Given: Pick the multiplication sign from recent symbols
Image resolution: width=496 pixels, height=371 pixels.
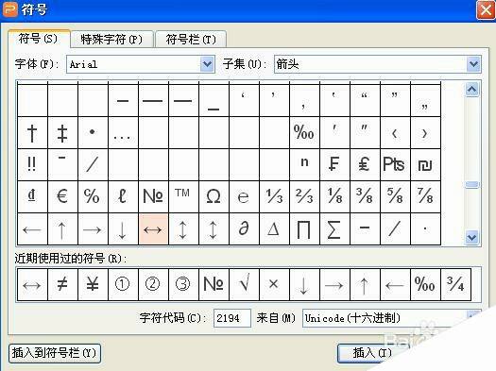Looking at the screenshot, I should (274, 284).
